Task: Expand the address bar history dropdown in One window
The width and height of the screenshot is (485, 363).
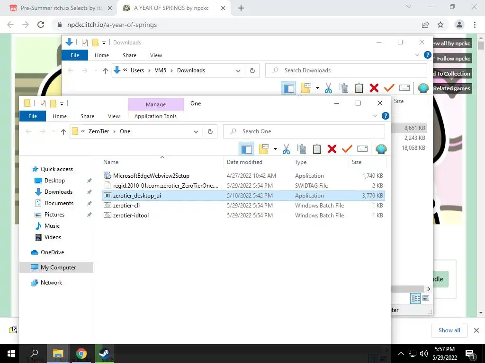Action: [196, 132]
